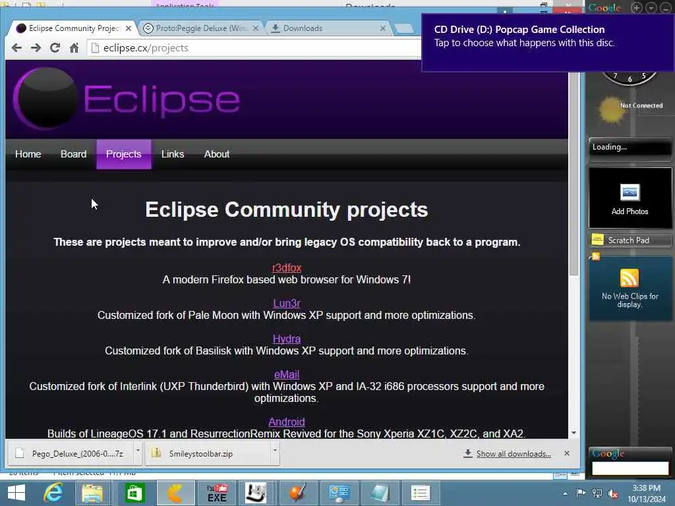The image size is (675, 506).
Task: Switch to the Proto:Peggle Deluxe tab
Action: 200,28
